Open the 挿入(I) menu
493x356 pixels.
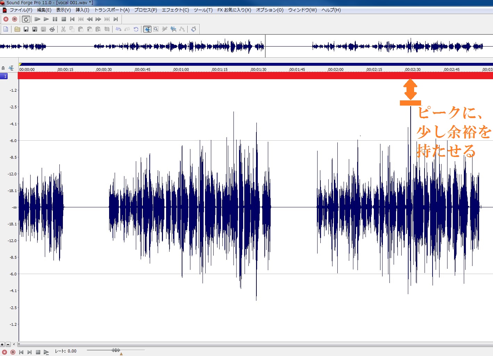pos(82,10)
